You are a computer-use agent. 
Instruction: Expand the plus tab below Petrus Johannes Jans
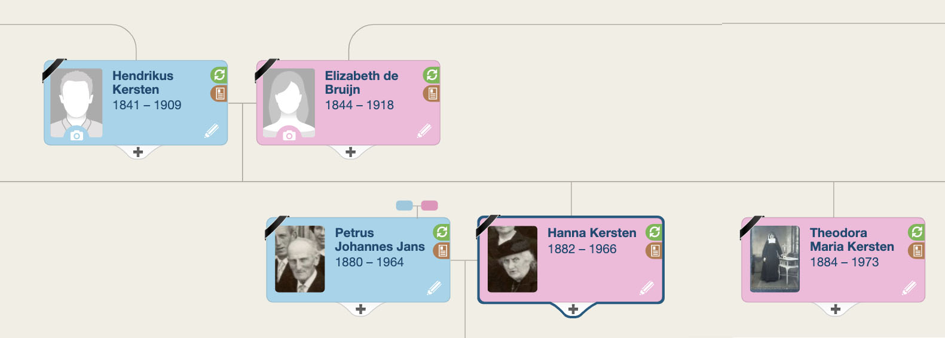coord(360,309)
